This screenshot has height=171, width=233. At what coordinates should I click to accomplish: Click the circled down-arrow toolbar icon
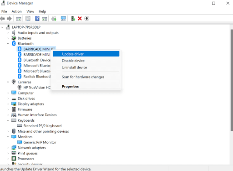pos(86,19)
